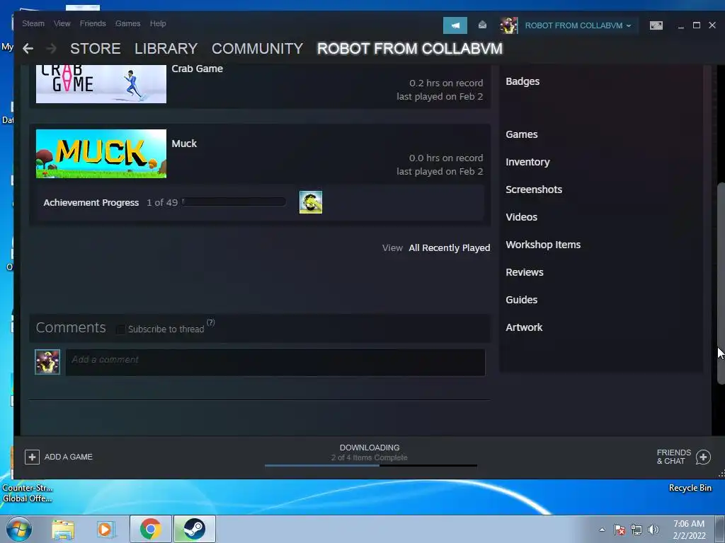Click "0.2 hrs on record" text

point(446,83)
